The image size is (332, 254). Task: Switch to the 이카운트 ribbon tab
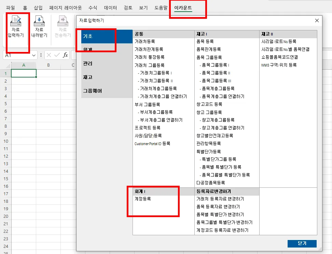tap(183, 8)
